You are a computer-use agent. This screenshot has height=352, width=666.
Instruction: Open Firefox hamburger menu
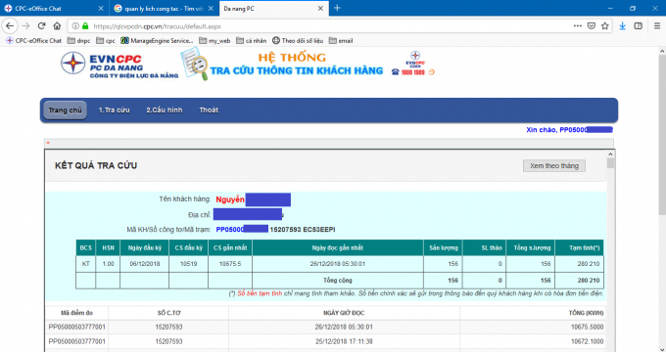[656, 25]
